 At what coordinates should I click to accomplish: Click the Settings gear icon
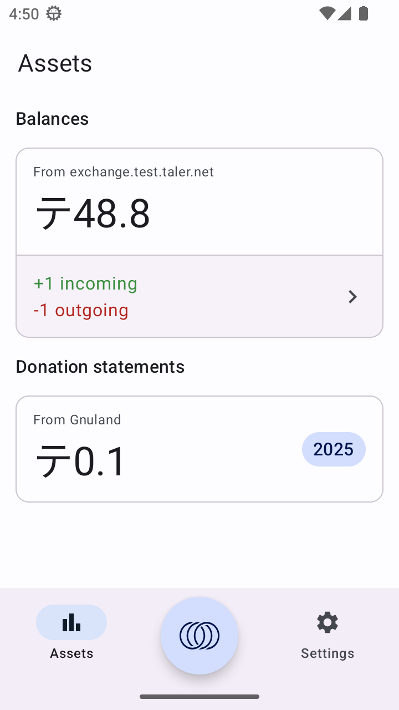[327, 622]
